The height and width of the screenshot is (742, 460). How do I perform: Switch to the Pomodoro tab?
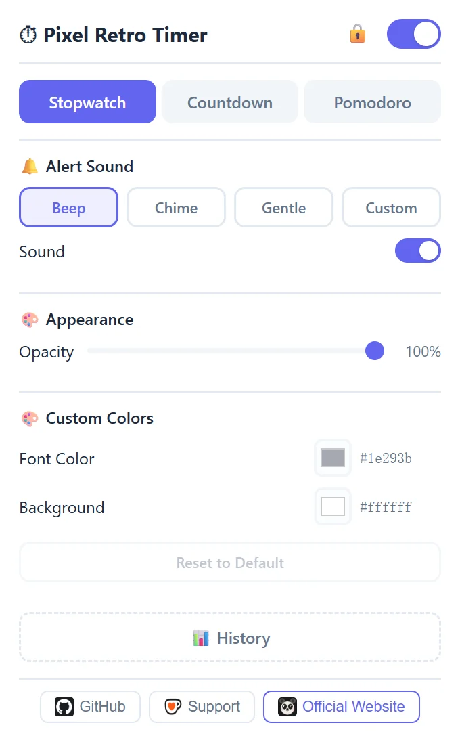[x=373, y=102]
